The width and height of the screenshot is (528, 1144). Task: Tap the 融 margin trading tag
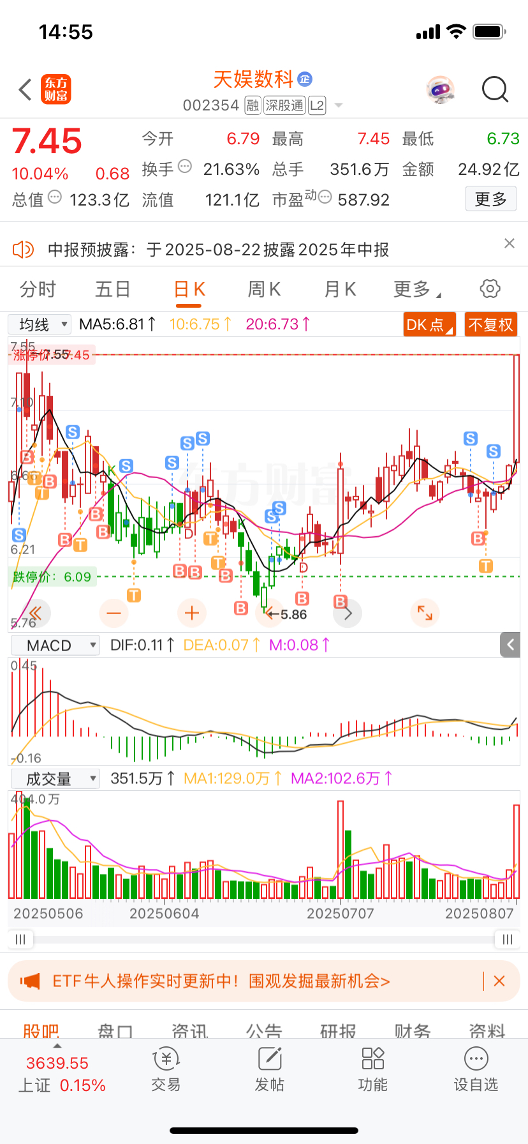[253, 105]
